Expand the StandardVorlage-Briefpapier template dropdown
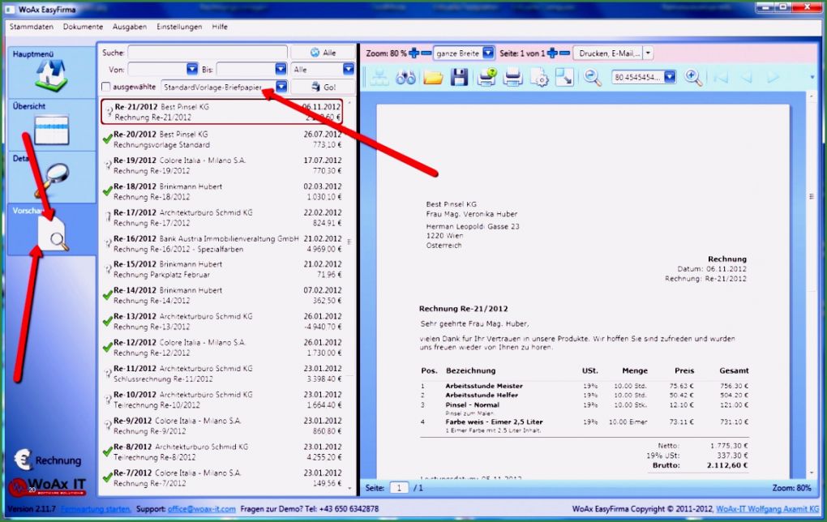827x522 pixels. coord(281,87)
